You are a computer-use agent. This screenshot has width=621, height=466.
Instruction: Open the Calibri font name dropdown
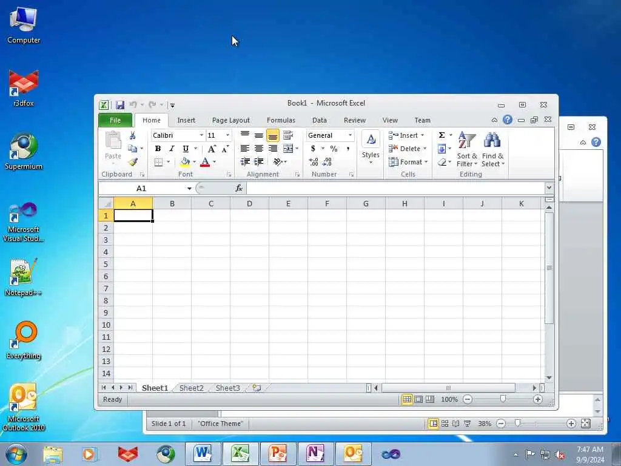(201, 135)
